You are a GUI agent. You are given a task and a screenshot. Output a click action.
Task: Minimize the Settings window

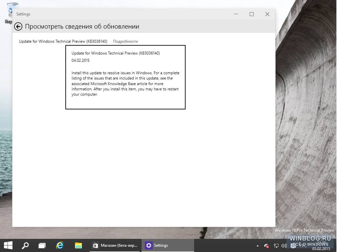tap(236, 14)
